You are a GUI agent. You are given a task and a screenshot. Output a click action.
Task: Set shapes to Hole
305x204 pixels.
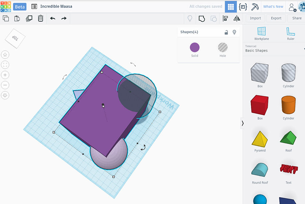223,47
